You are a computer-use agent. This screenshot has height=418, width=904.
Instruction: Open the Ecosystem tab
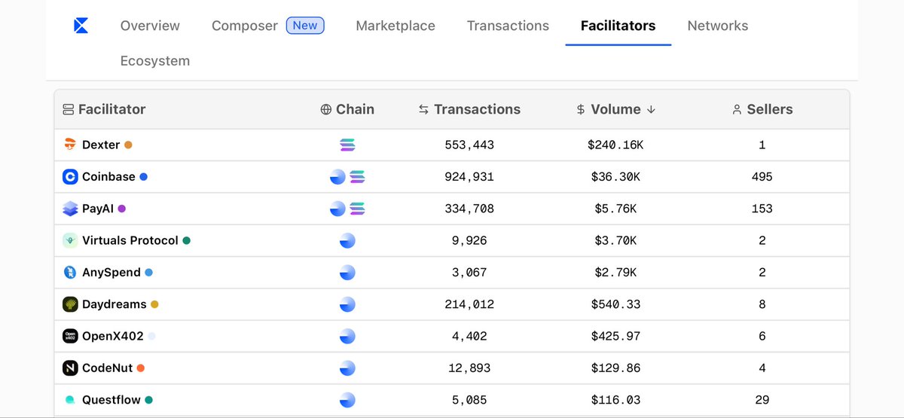tap(155, 61)
